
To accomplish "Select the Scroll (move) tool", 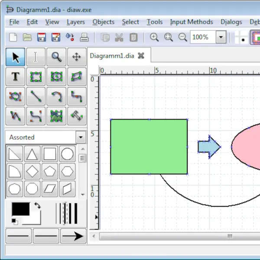I will tap(76, 57).
